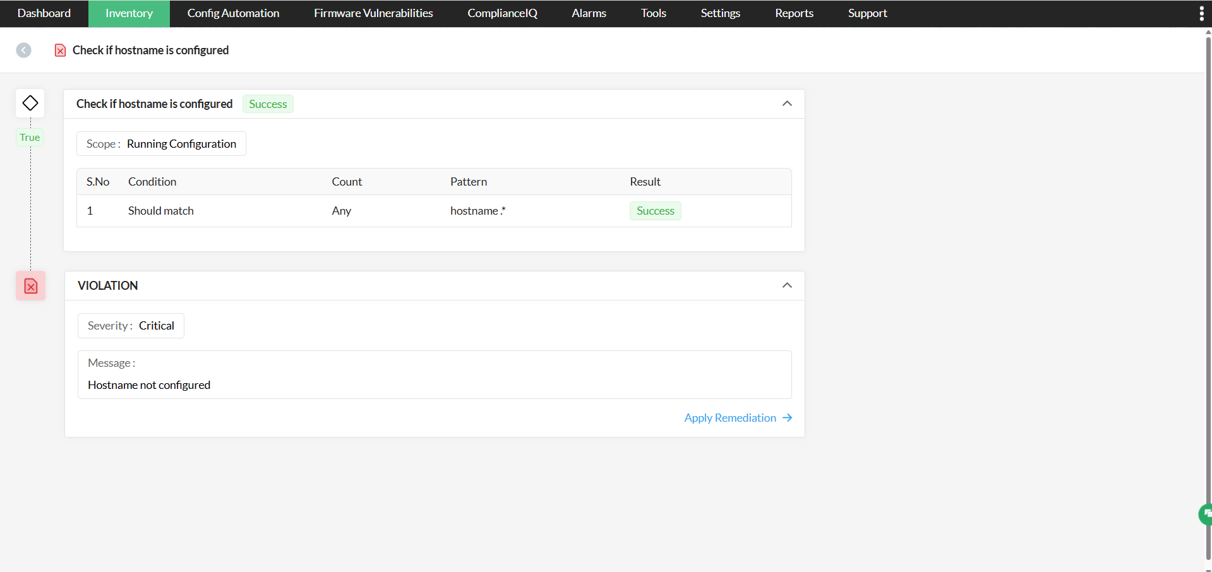
Task: Open the three-dot overflow menu in the navigation bar
Action: point(1201,13)
